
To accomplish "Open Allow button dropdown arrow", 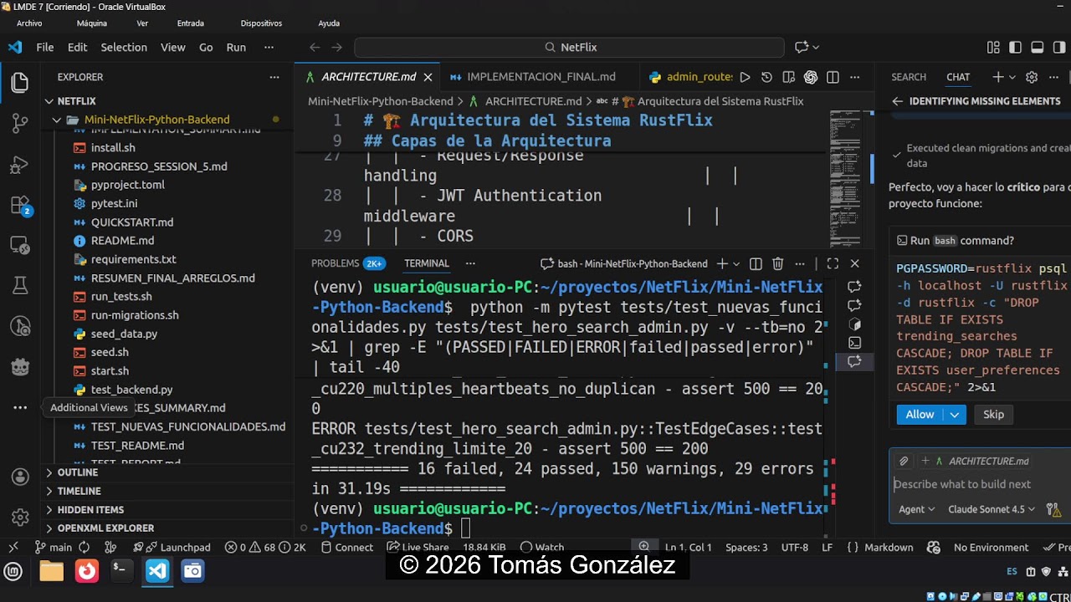I will point(954,415).
